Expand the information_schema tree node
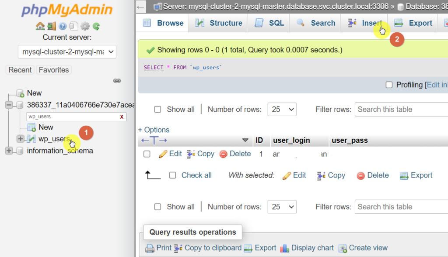This screenshot has height=257, width=448. pyautogui.click(x=9, y=151)
